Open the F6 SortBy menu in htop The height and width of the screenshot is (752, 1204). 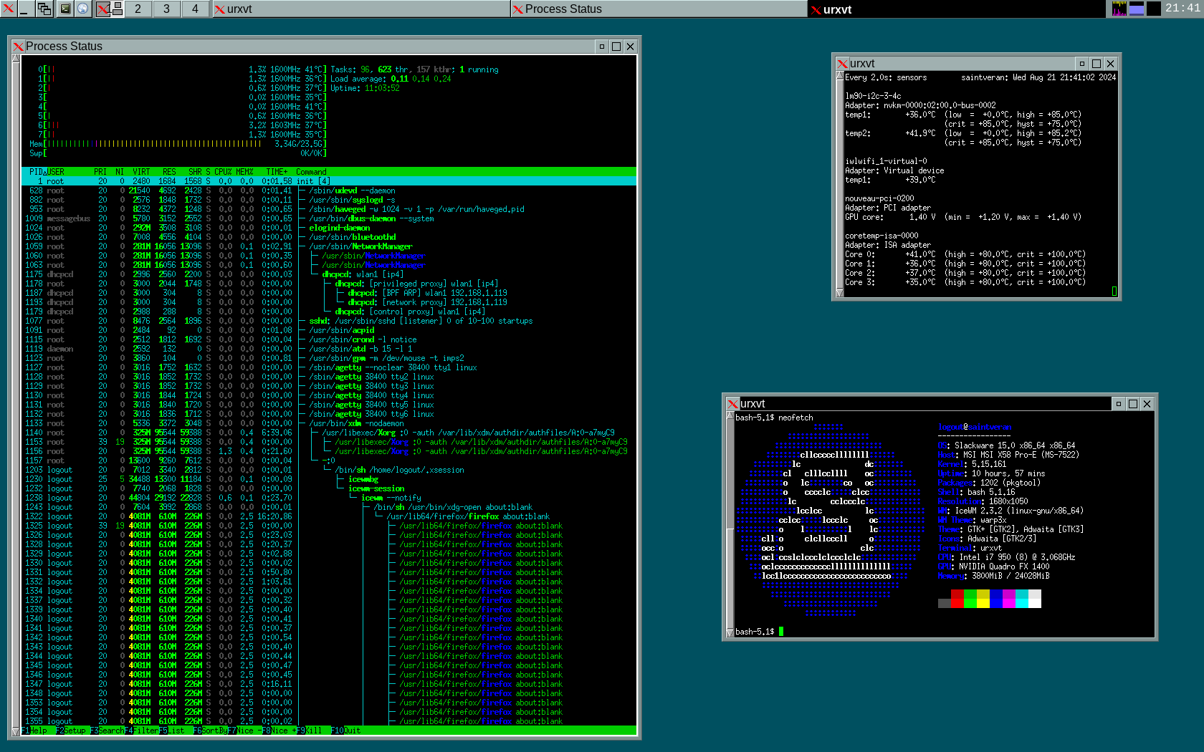(x=209, y=731)
